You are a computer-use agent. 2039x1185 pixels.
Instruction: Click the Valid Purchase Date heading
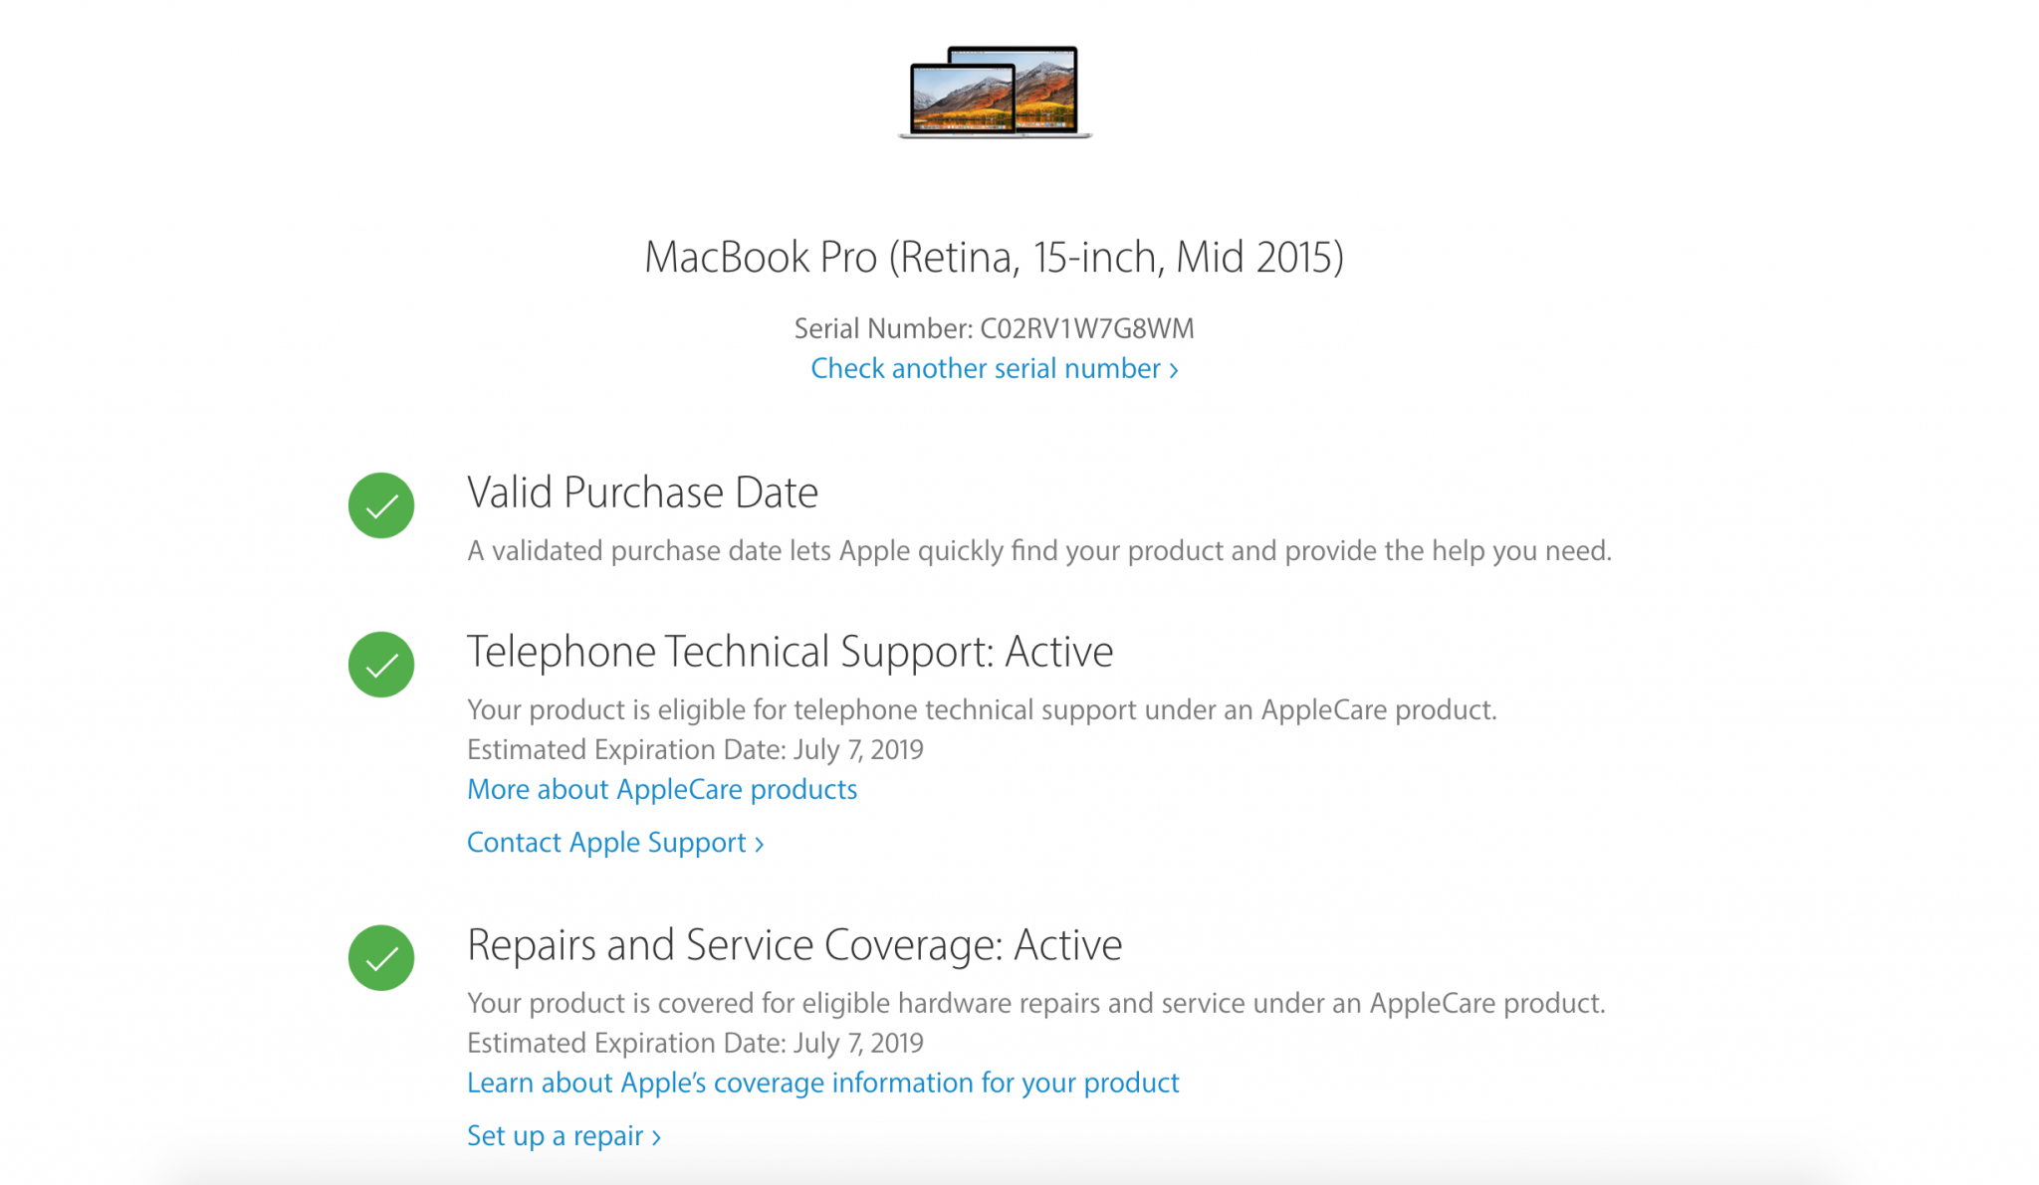(x=643, y=493)
